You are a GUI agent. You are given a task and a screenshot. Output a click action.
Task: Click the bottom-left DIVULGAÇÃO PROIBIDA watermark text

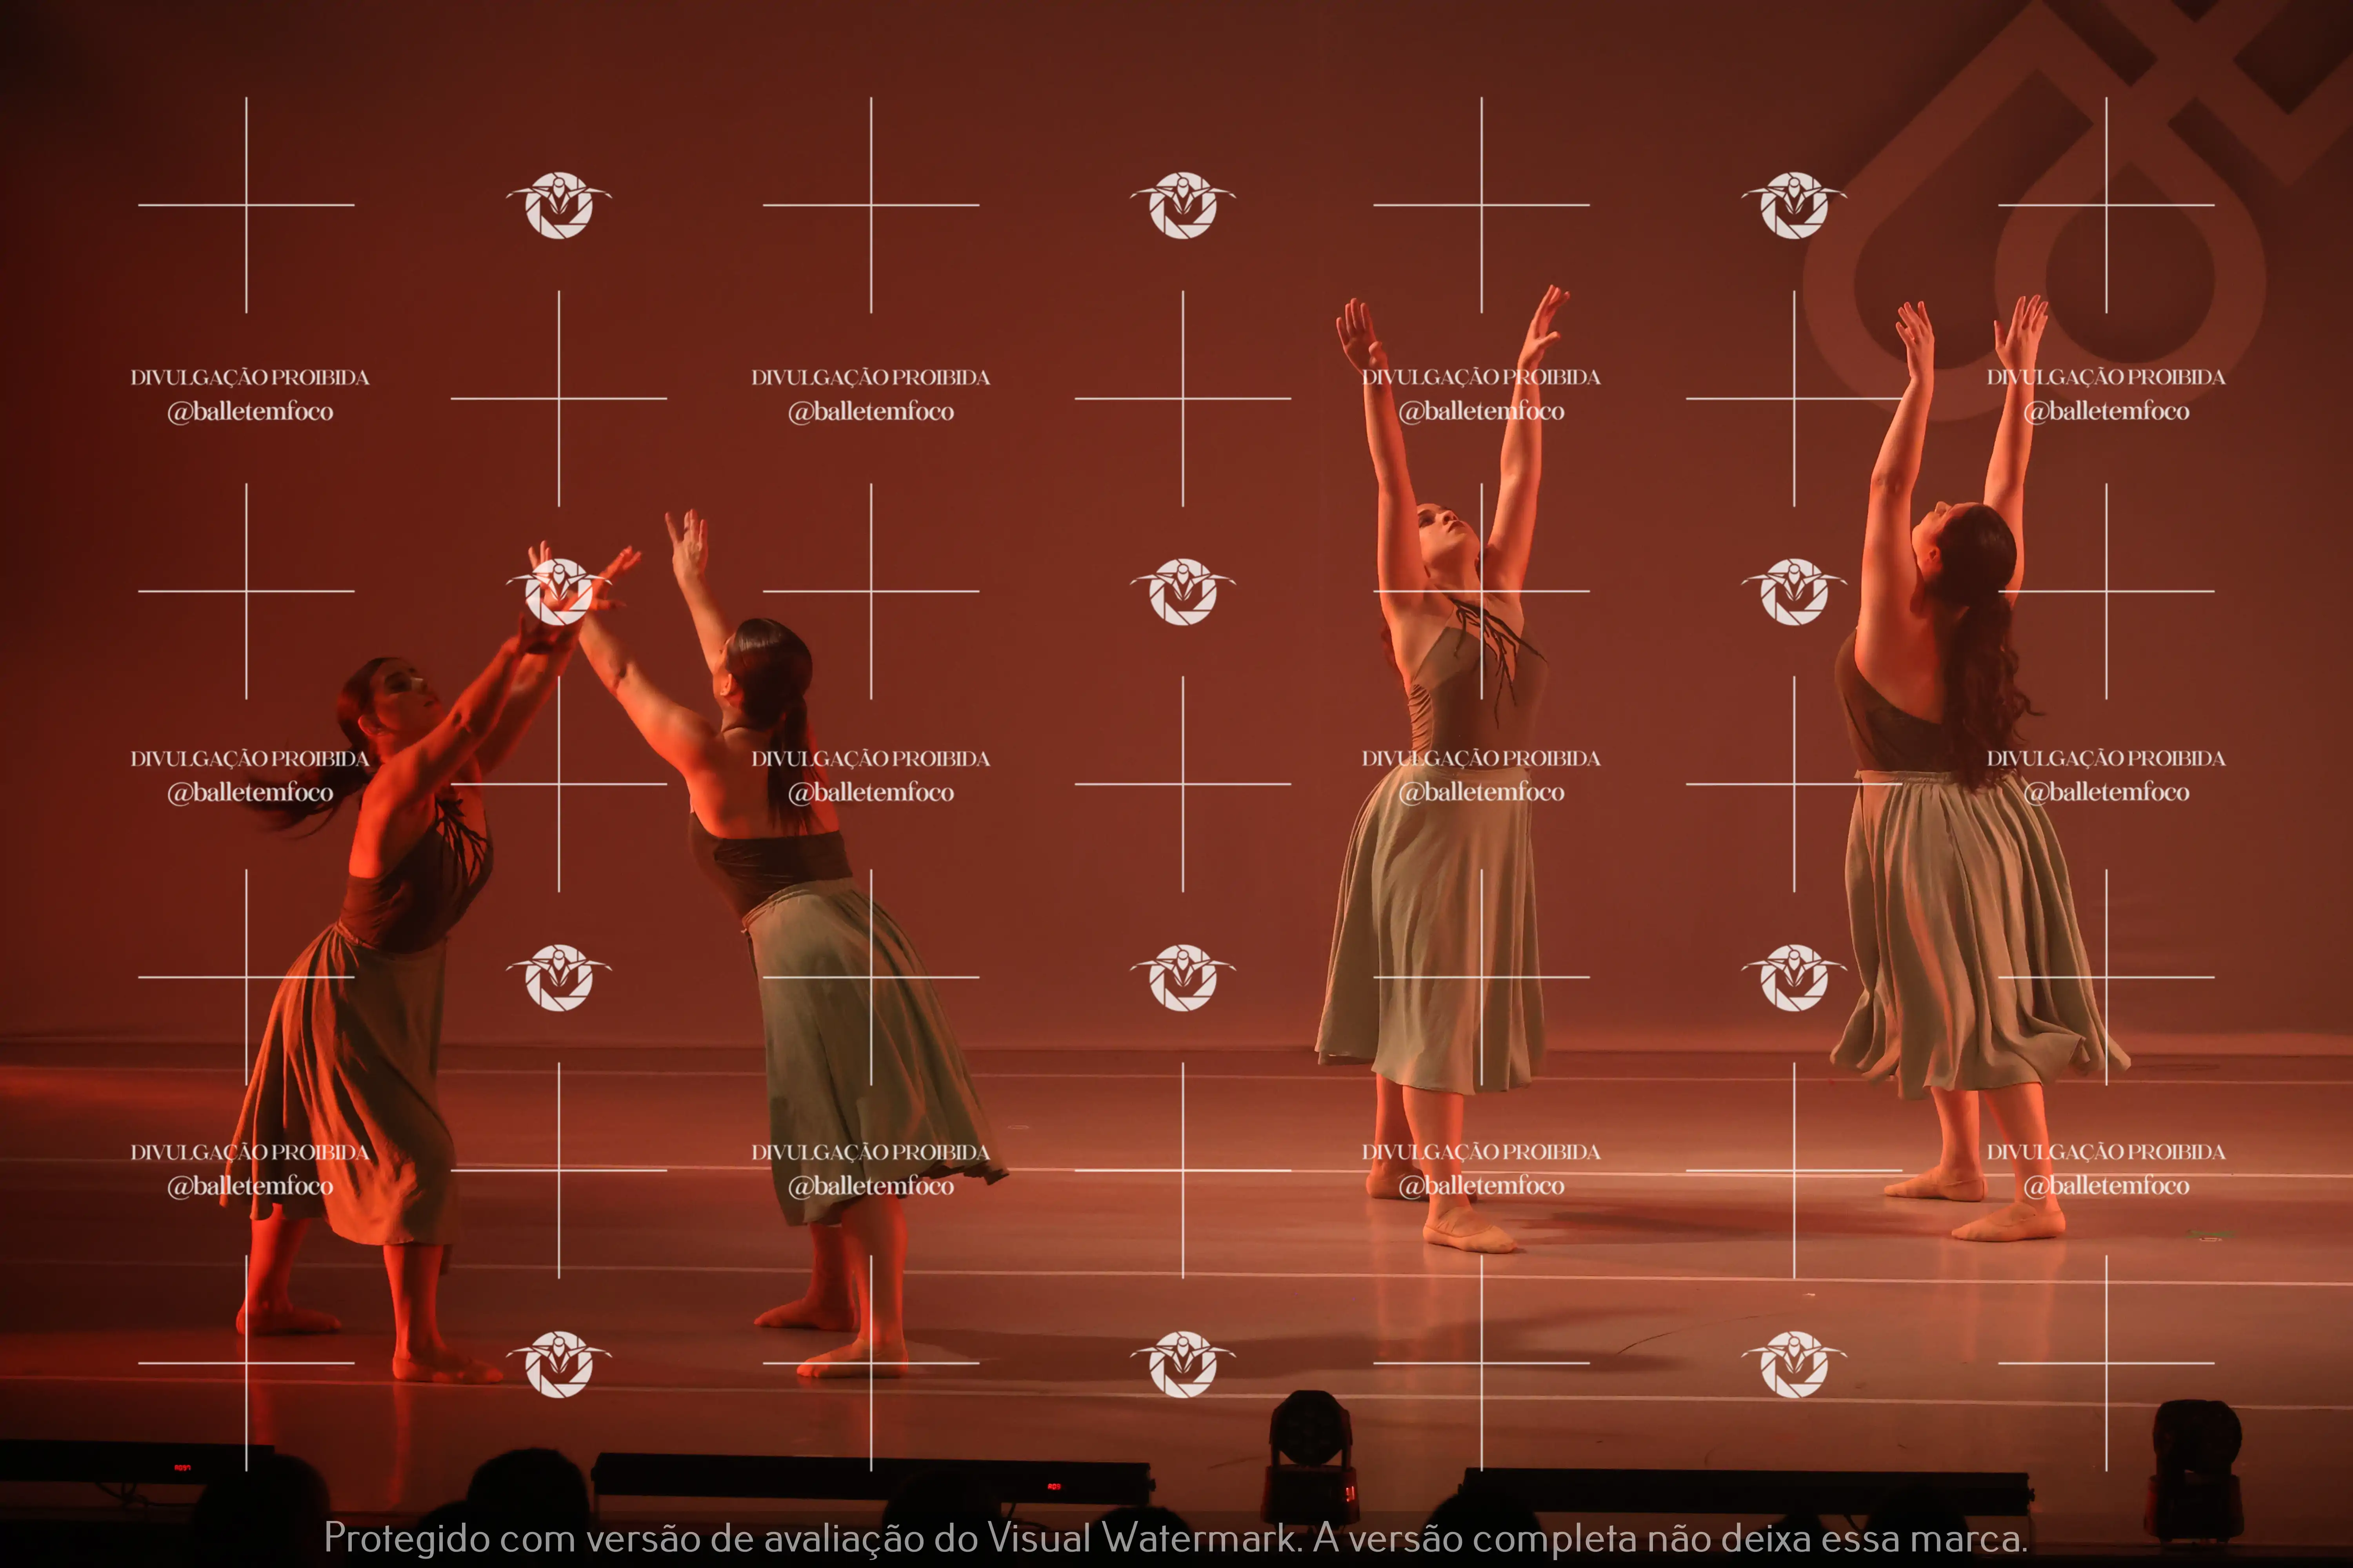pyautogui.click(x=250, y=1152)
